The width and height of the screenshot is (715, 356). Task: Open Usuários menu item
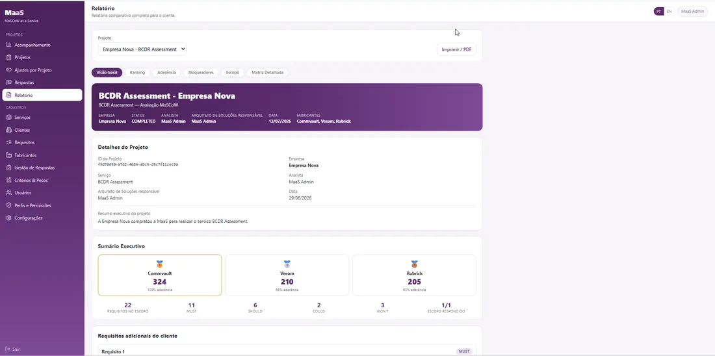click(42, 193)
